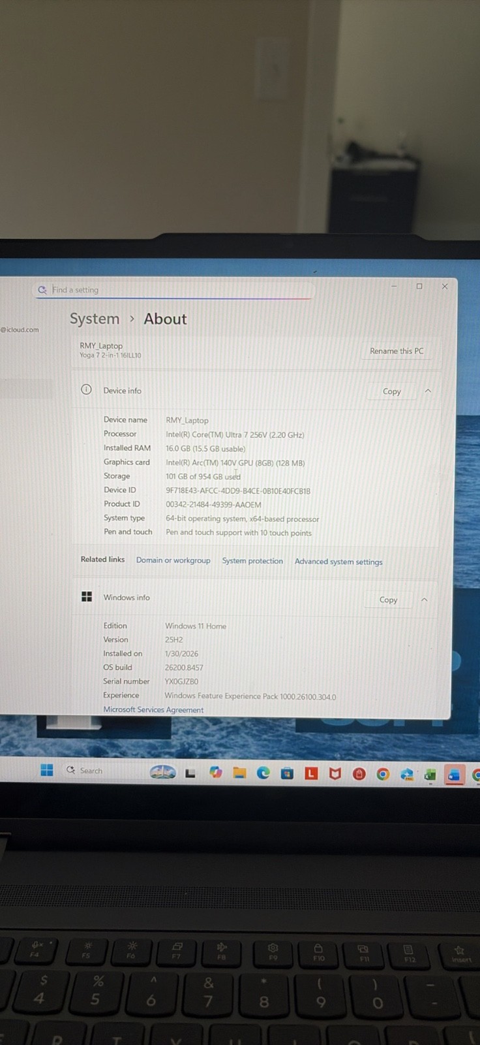Go back to System in breadcrumb

click(95, 319)
